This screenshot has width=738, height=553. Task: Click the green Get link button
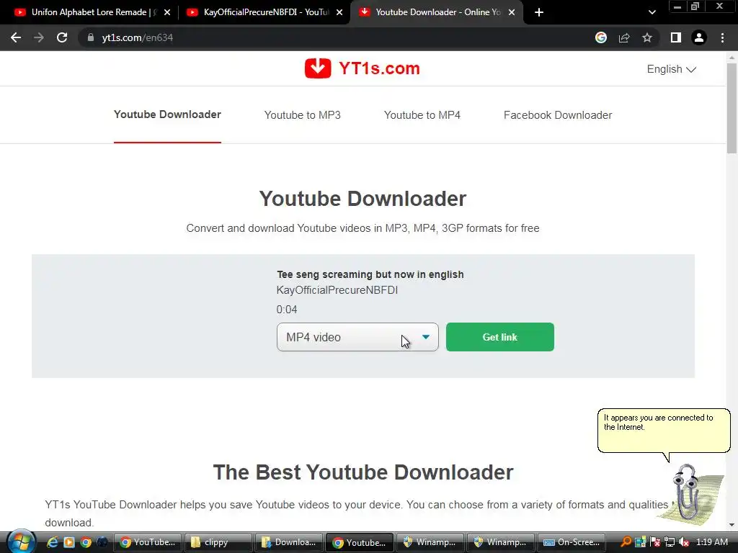pyautogui.click(x=500, y=337)
